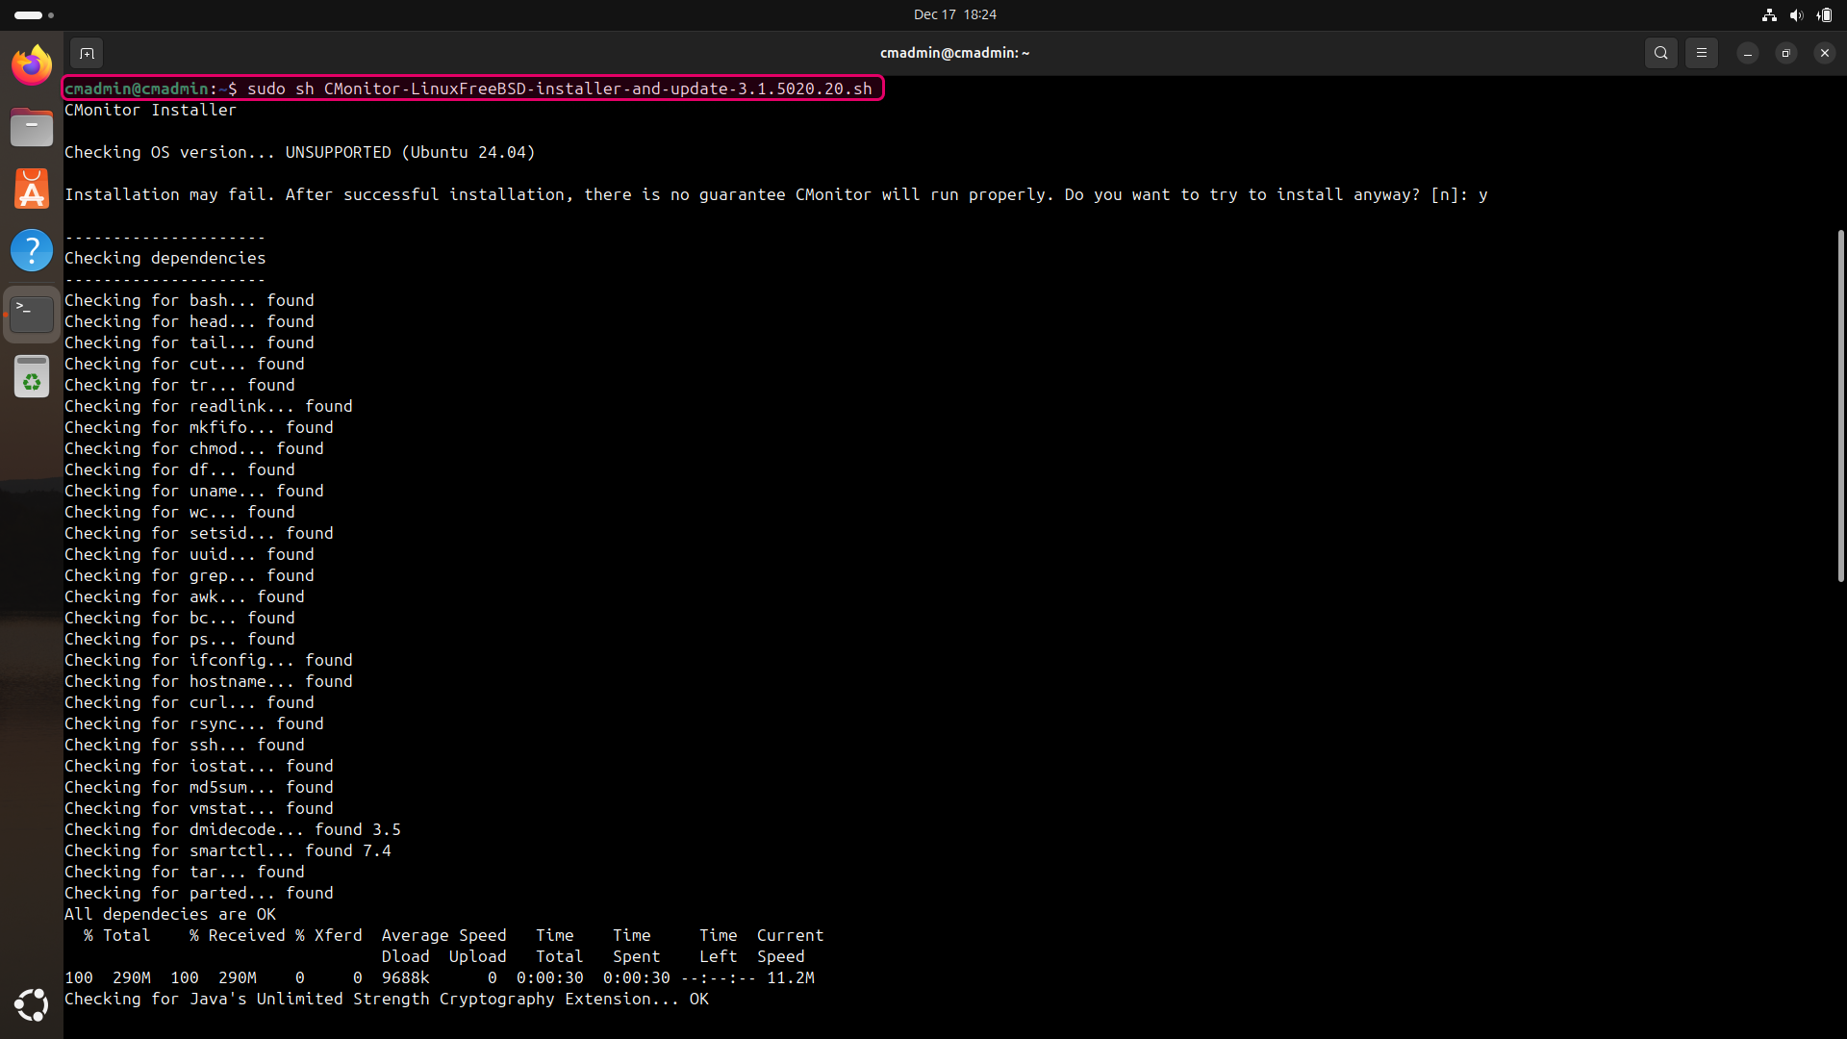The height and width of the screenshot is (1039, 1847).
Task: Select the Terminal icon in dock
Action: pos(32,314)
